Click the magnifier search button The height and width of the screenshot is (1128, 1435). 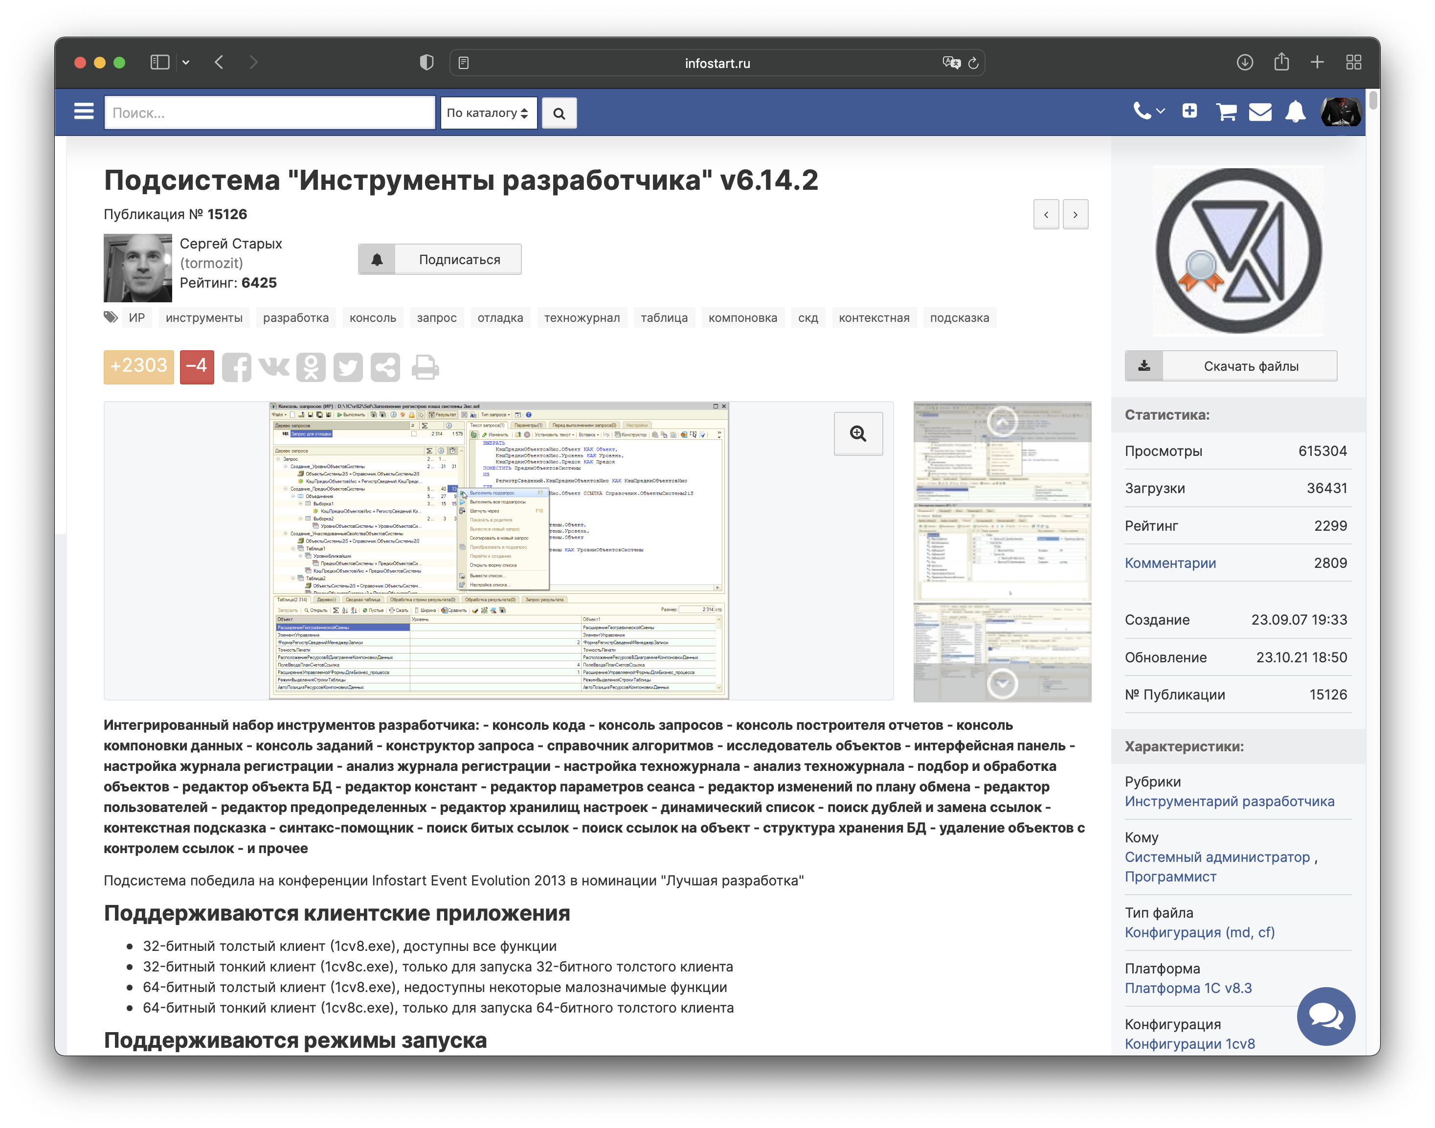(x=559, y=113)
